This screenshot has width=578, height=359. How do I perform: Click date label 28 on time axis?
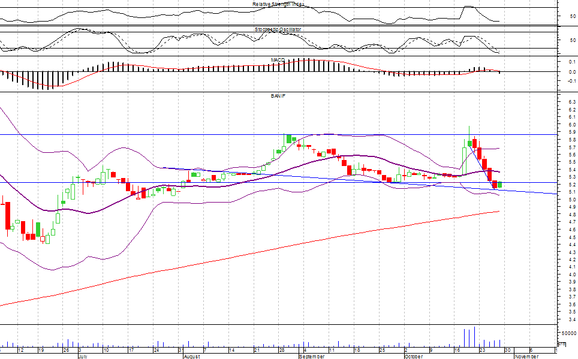pos(282,350)
